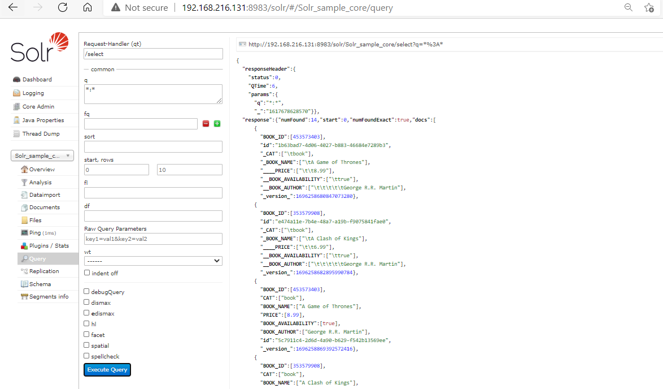
Task: Click the fl field list input
Action: (153, 193)
